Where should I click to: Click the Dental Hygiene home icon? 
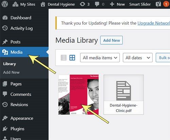tap(43, 4)
